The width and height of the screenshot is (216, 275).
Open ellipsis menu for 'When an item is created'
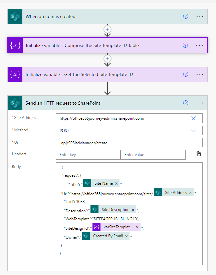tap(200, 16)
